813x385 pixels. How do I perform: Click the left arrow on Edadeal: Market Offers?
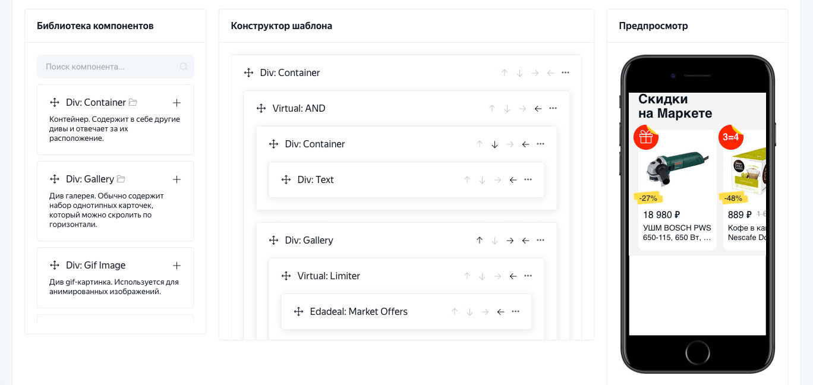[500, 311]
